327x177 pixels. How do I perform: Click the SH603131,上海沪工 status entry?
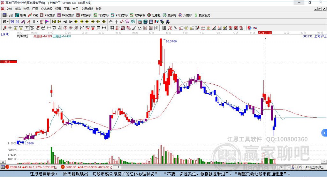(x=308, y=167)
